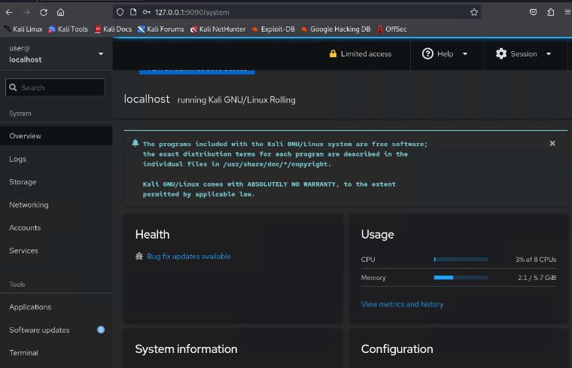Image resolution: width=572 pixels, height=368 pixels.
Task: Open the Services page
Action: coord(24,251)
